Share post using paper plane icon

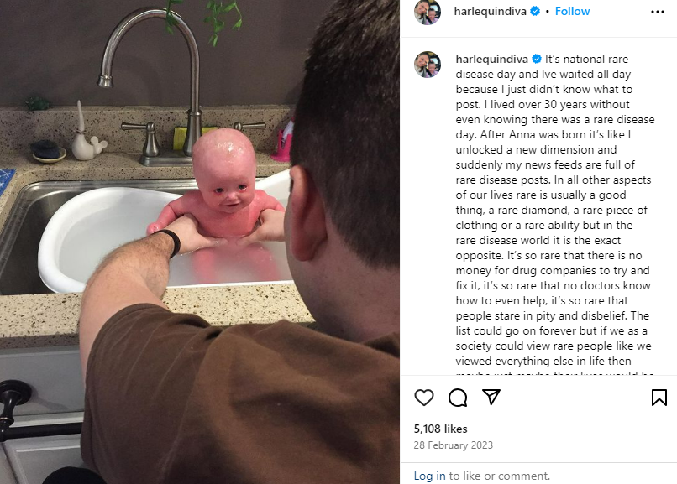pos(491,397)
